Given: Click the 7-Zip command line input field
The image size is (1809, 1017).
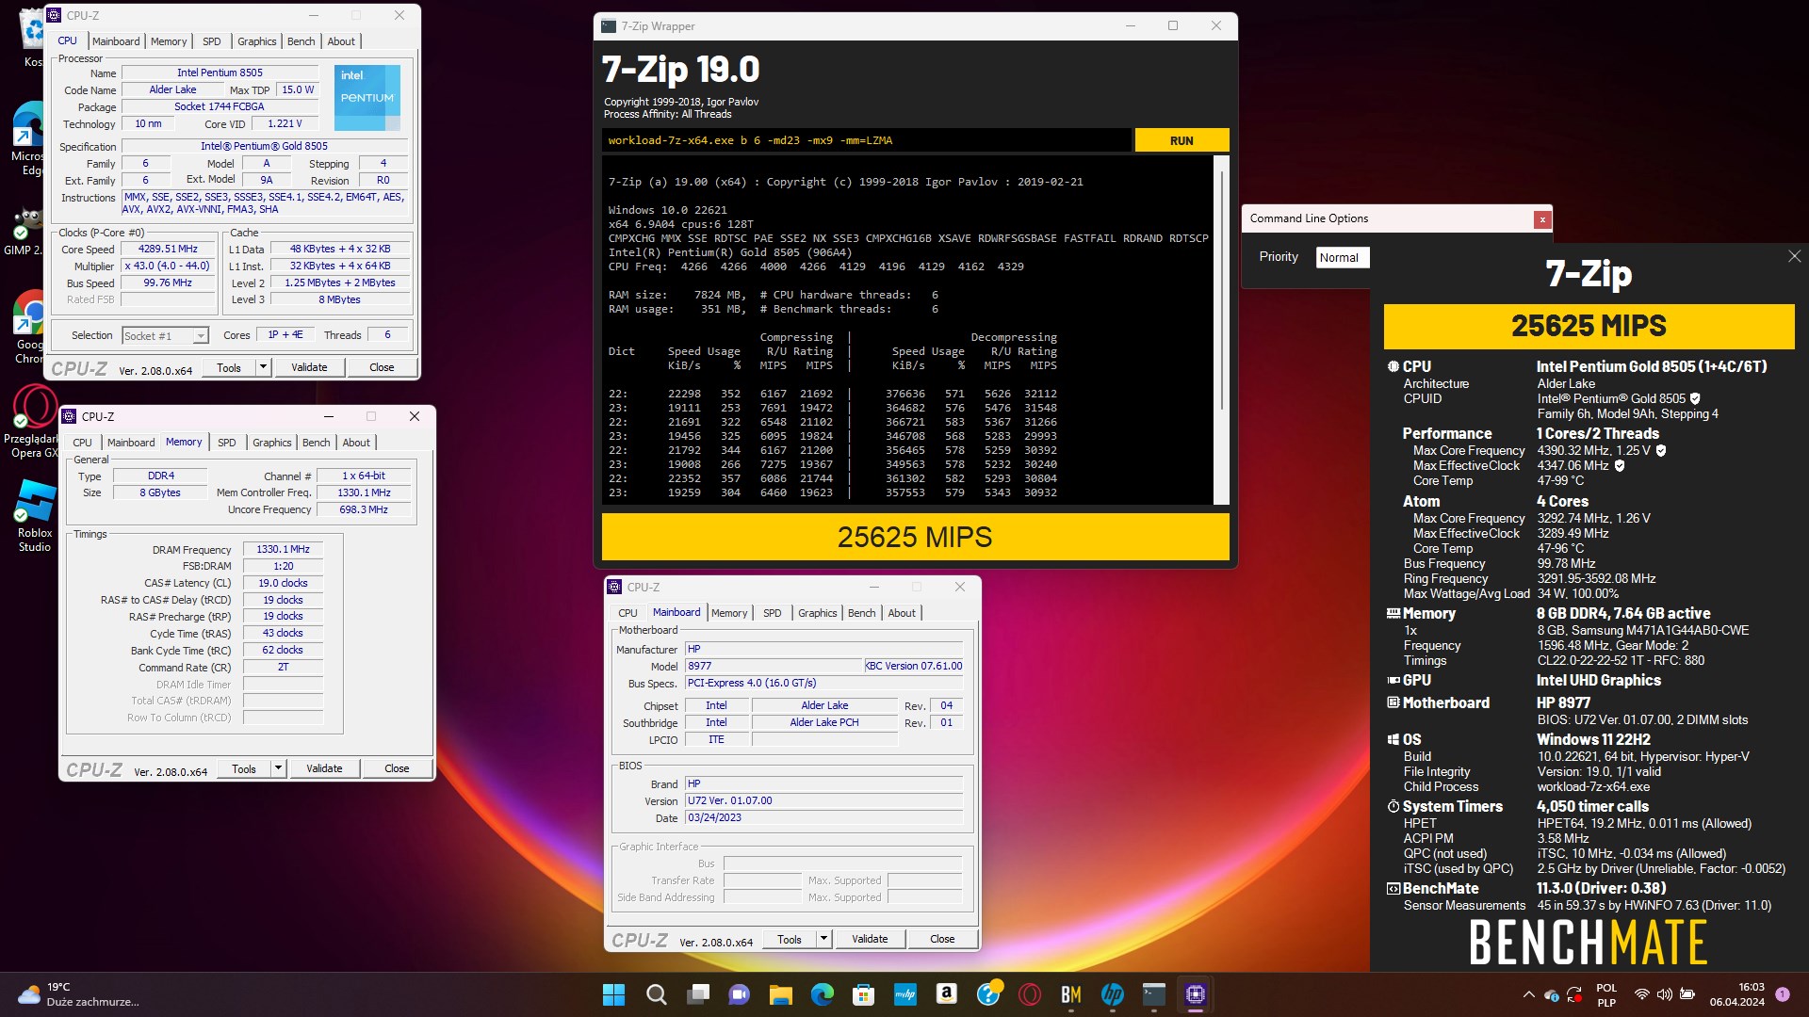Looking at the screenshot, I should [x=866, y=140].
